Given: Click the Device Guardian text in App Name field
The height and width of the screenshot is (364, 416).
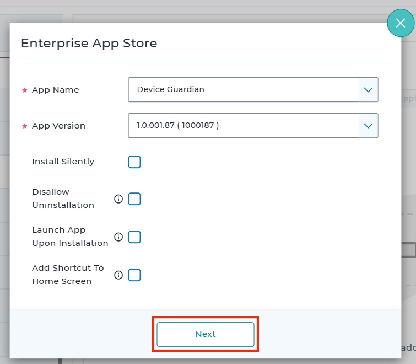Looking at the screenshot, I should 171,89.
